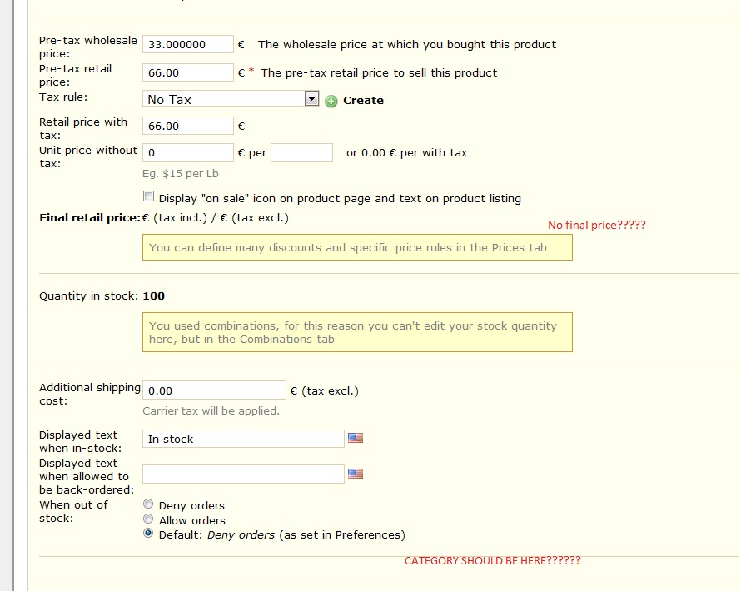Click the flag icon beside In stock field

click(356, 438)
